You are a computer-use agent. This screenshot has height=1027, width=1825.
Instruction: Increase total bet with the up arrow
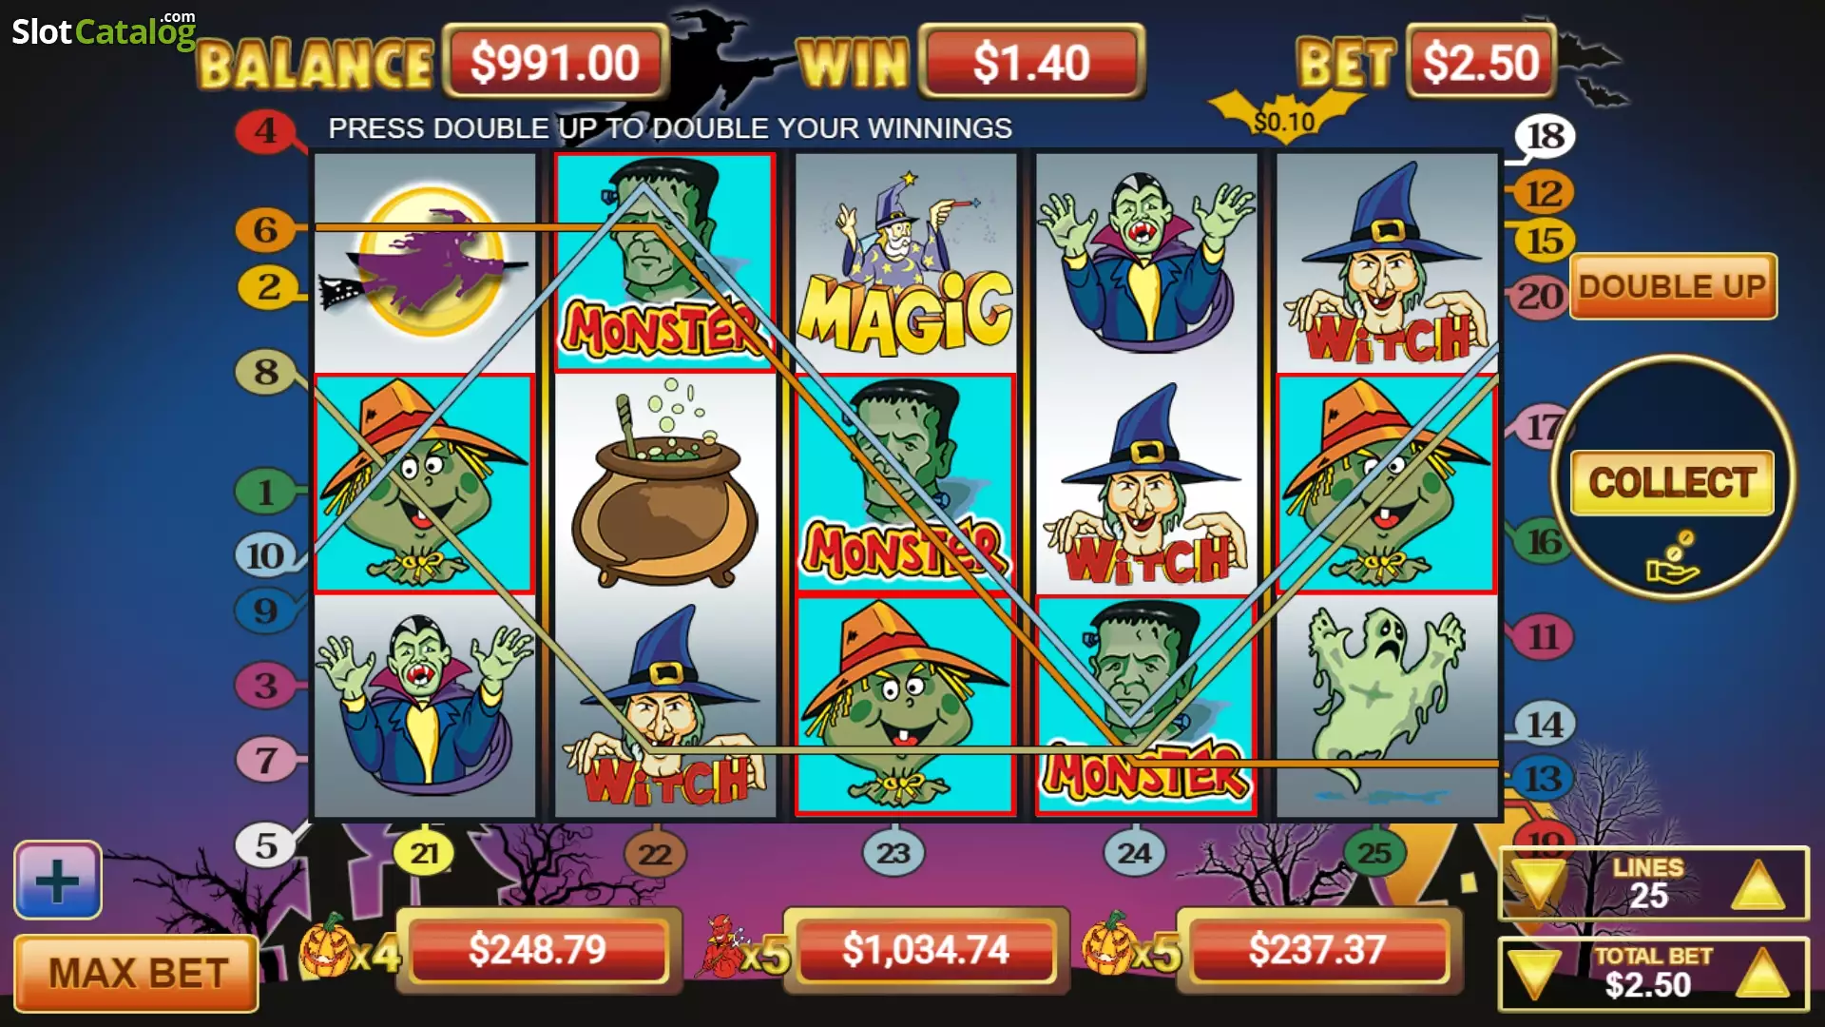[1763, 973]
